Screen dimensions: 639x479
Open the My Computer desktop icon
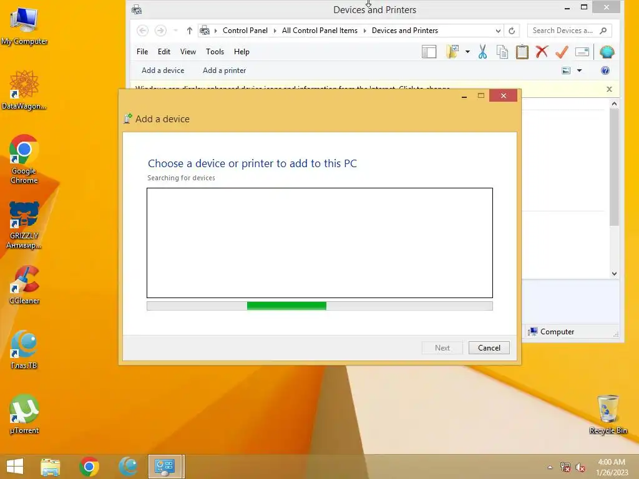coord(24,25)
